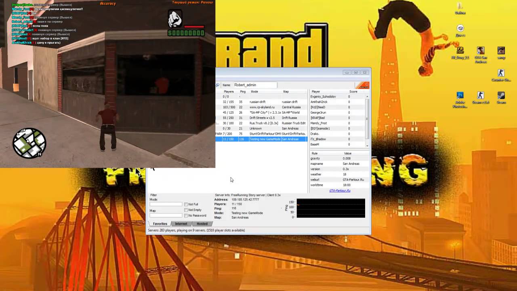Click the server address 109.185.125.42:7777

coord(245,200)
